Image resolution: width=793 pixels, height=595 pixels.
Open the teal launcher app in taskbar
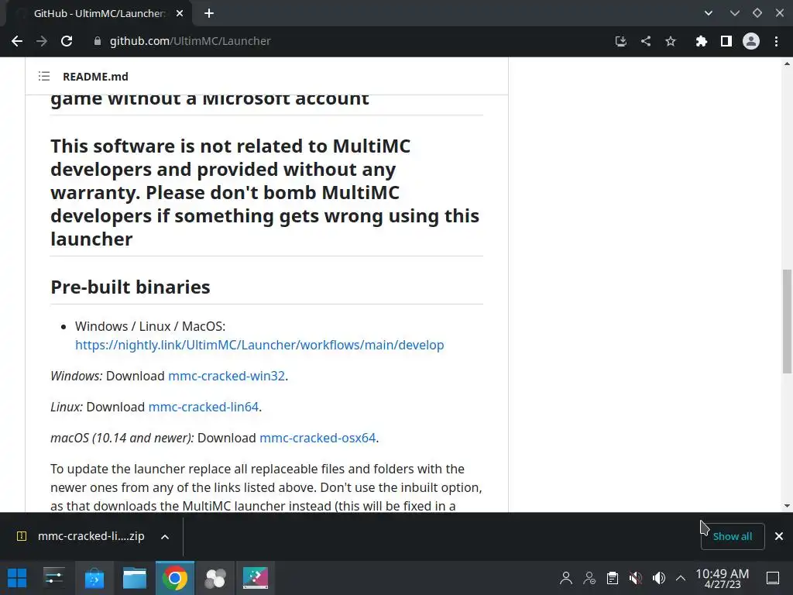click(x=256, y=578)
